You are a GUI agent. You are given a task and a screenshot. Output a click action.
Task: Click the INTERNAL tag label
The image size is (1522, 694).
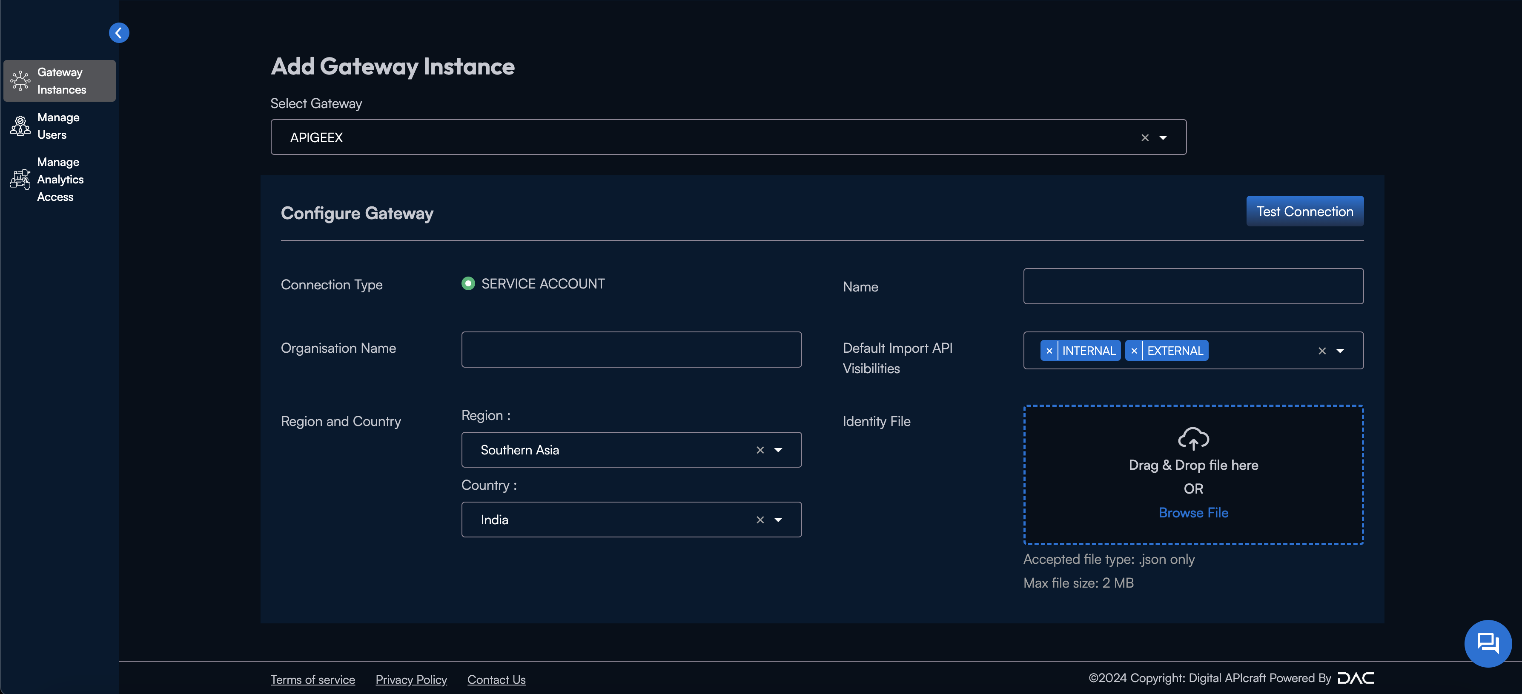point(1089,351)
